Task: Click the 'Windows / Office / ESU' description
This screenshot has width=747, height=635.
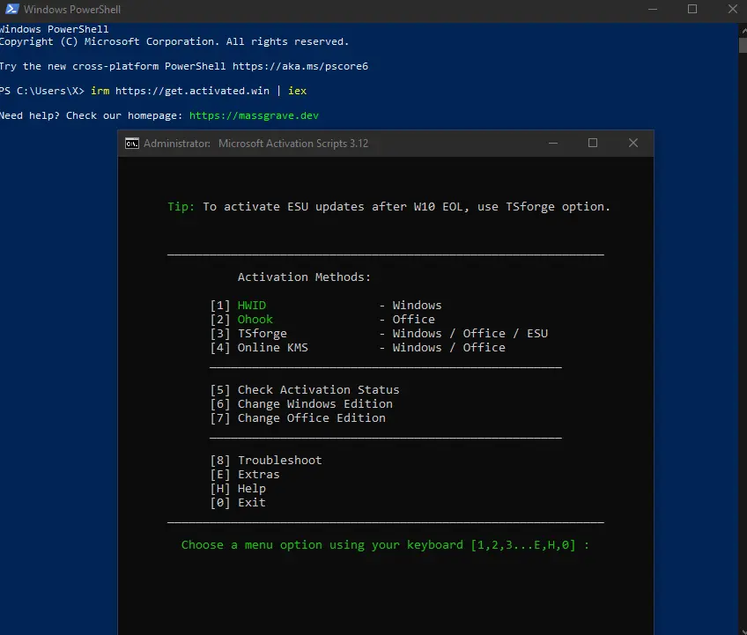Action: [x=470, y=334]
